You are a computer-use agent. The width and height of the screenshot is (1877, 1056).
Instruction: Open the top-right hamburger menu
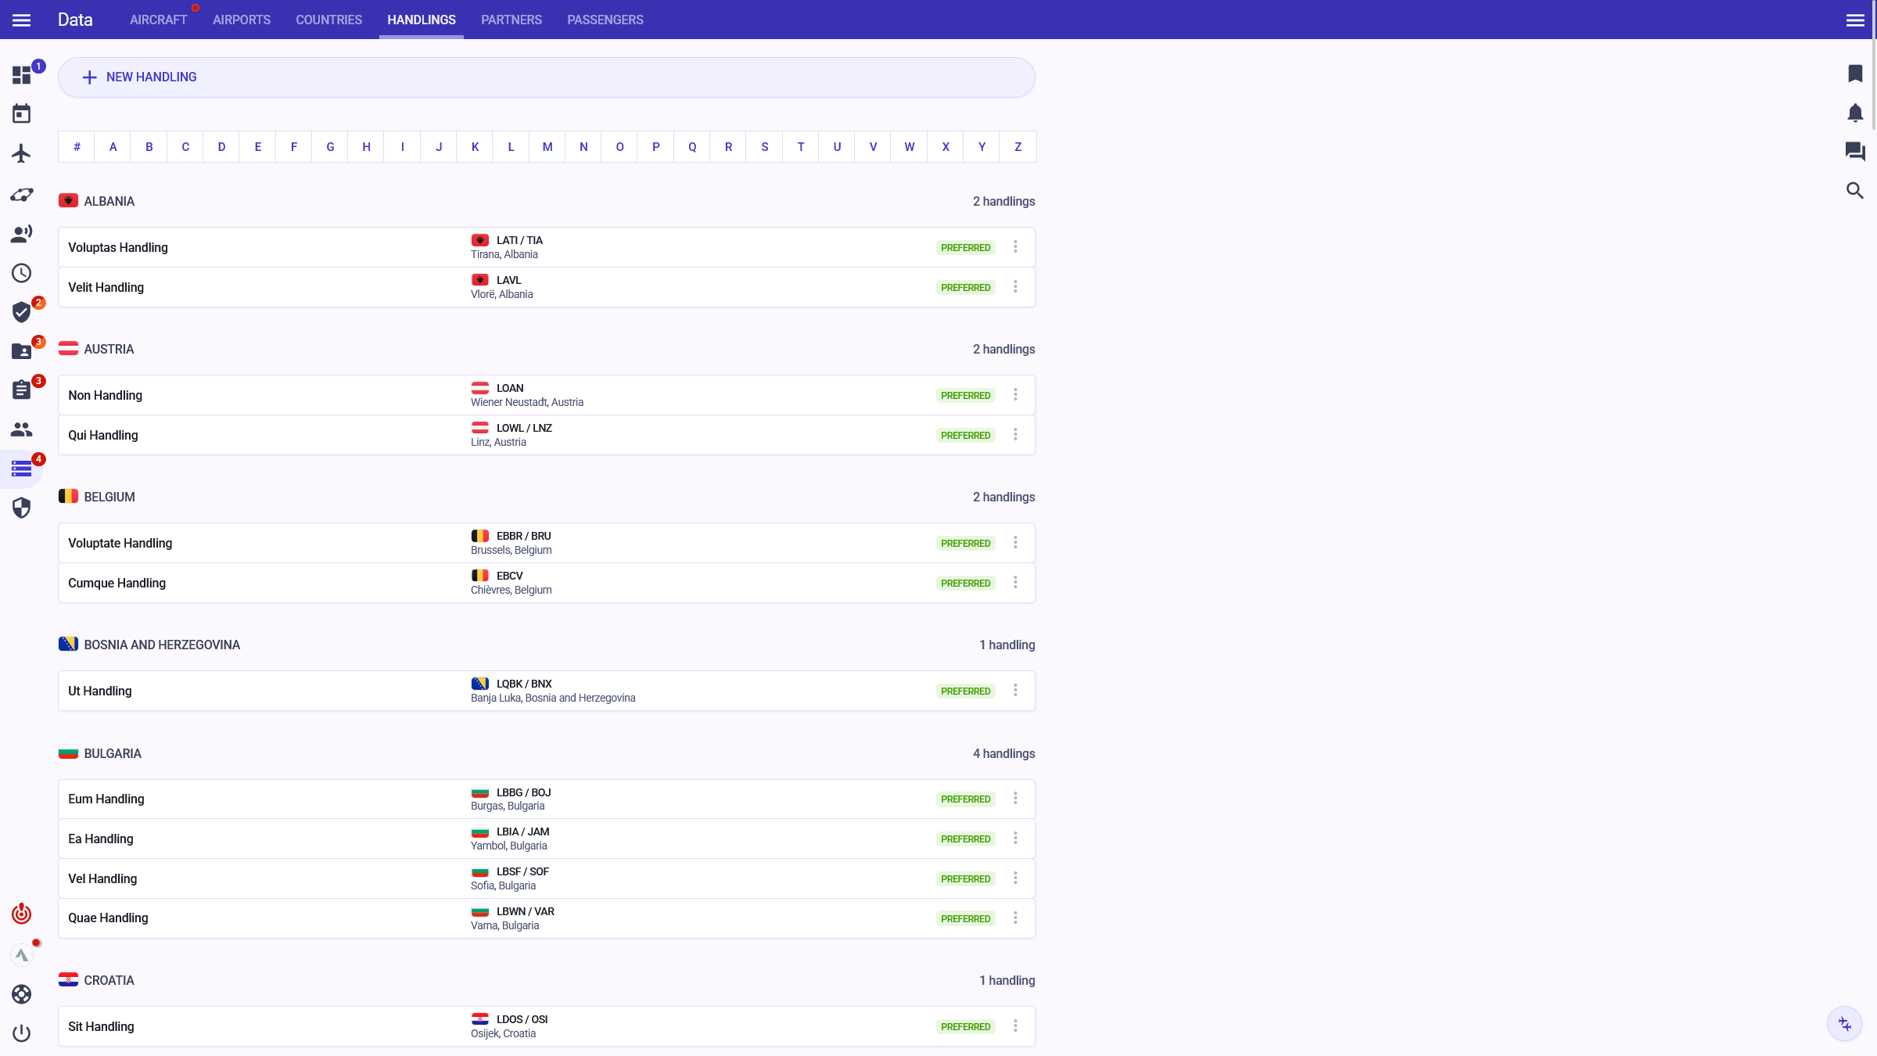point(1854,20)
